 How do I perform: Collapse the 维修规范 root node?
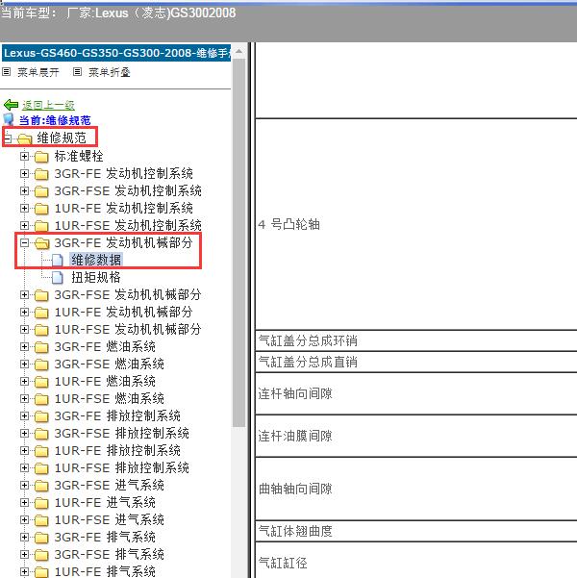pos(8,138)
